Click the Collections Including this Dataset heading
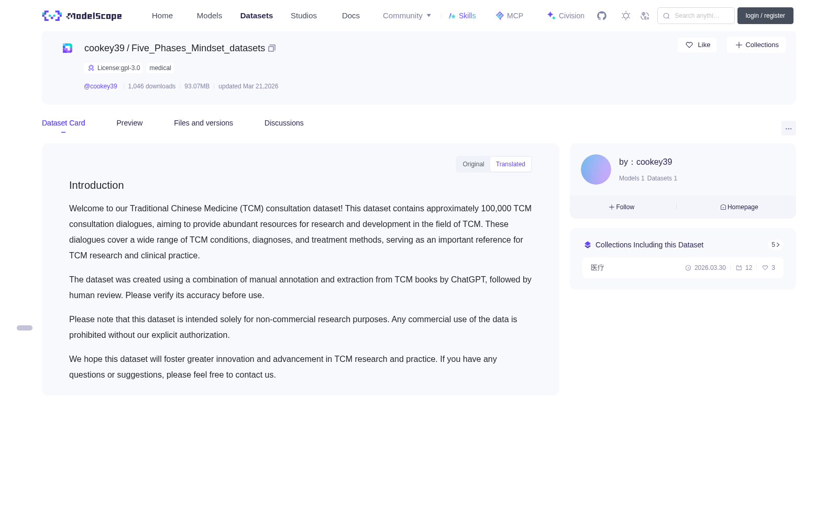838x523 pixels. [649, 245]
